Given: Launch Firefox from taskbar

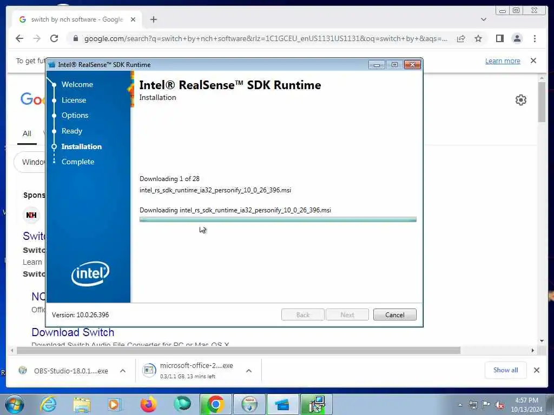Looking at the screenshot, I should click(148, 404).
